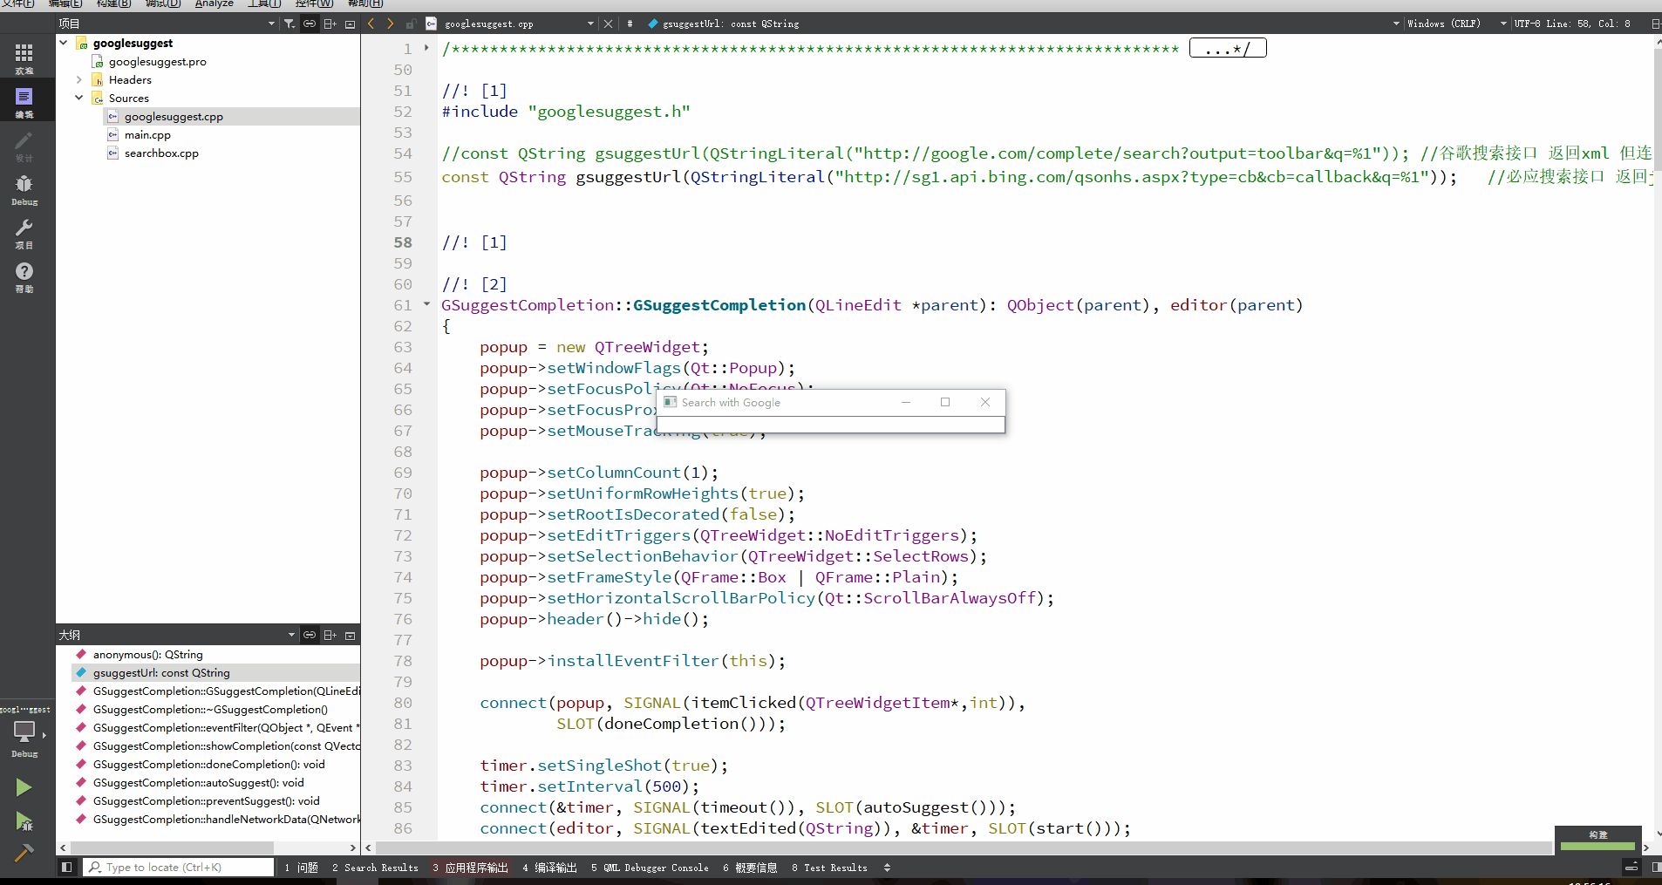Open the Compile Output pane
Screen dimensions: 1662x885
pyautogui.click(x=550, y=868)
